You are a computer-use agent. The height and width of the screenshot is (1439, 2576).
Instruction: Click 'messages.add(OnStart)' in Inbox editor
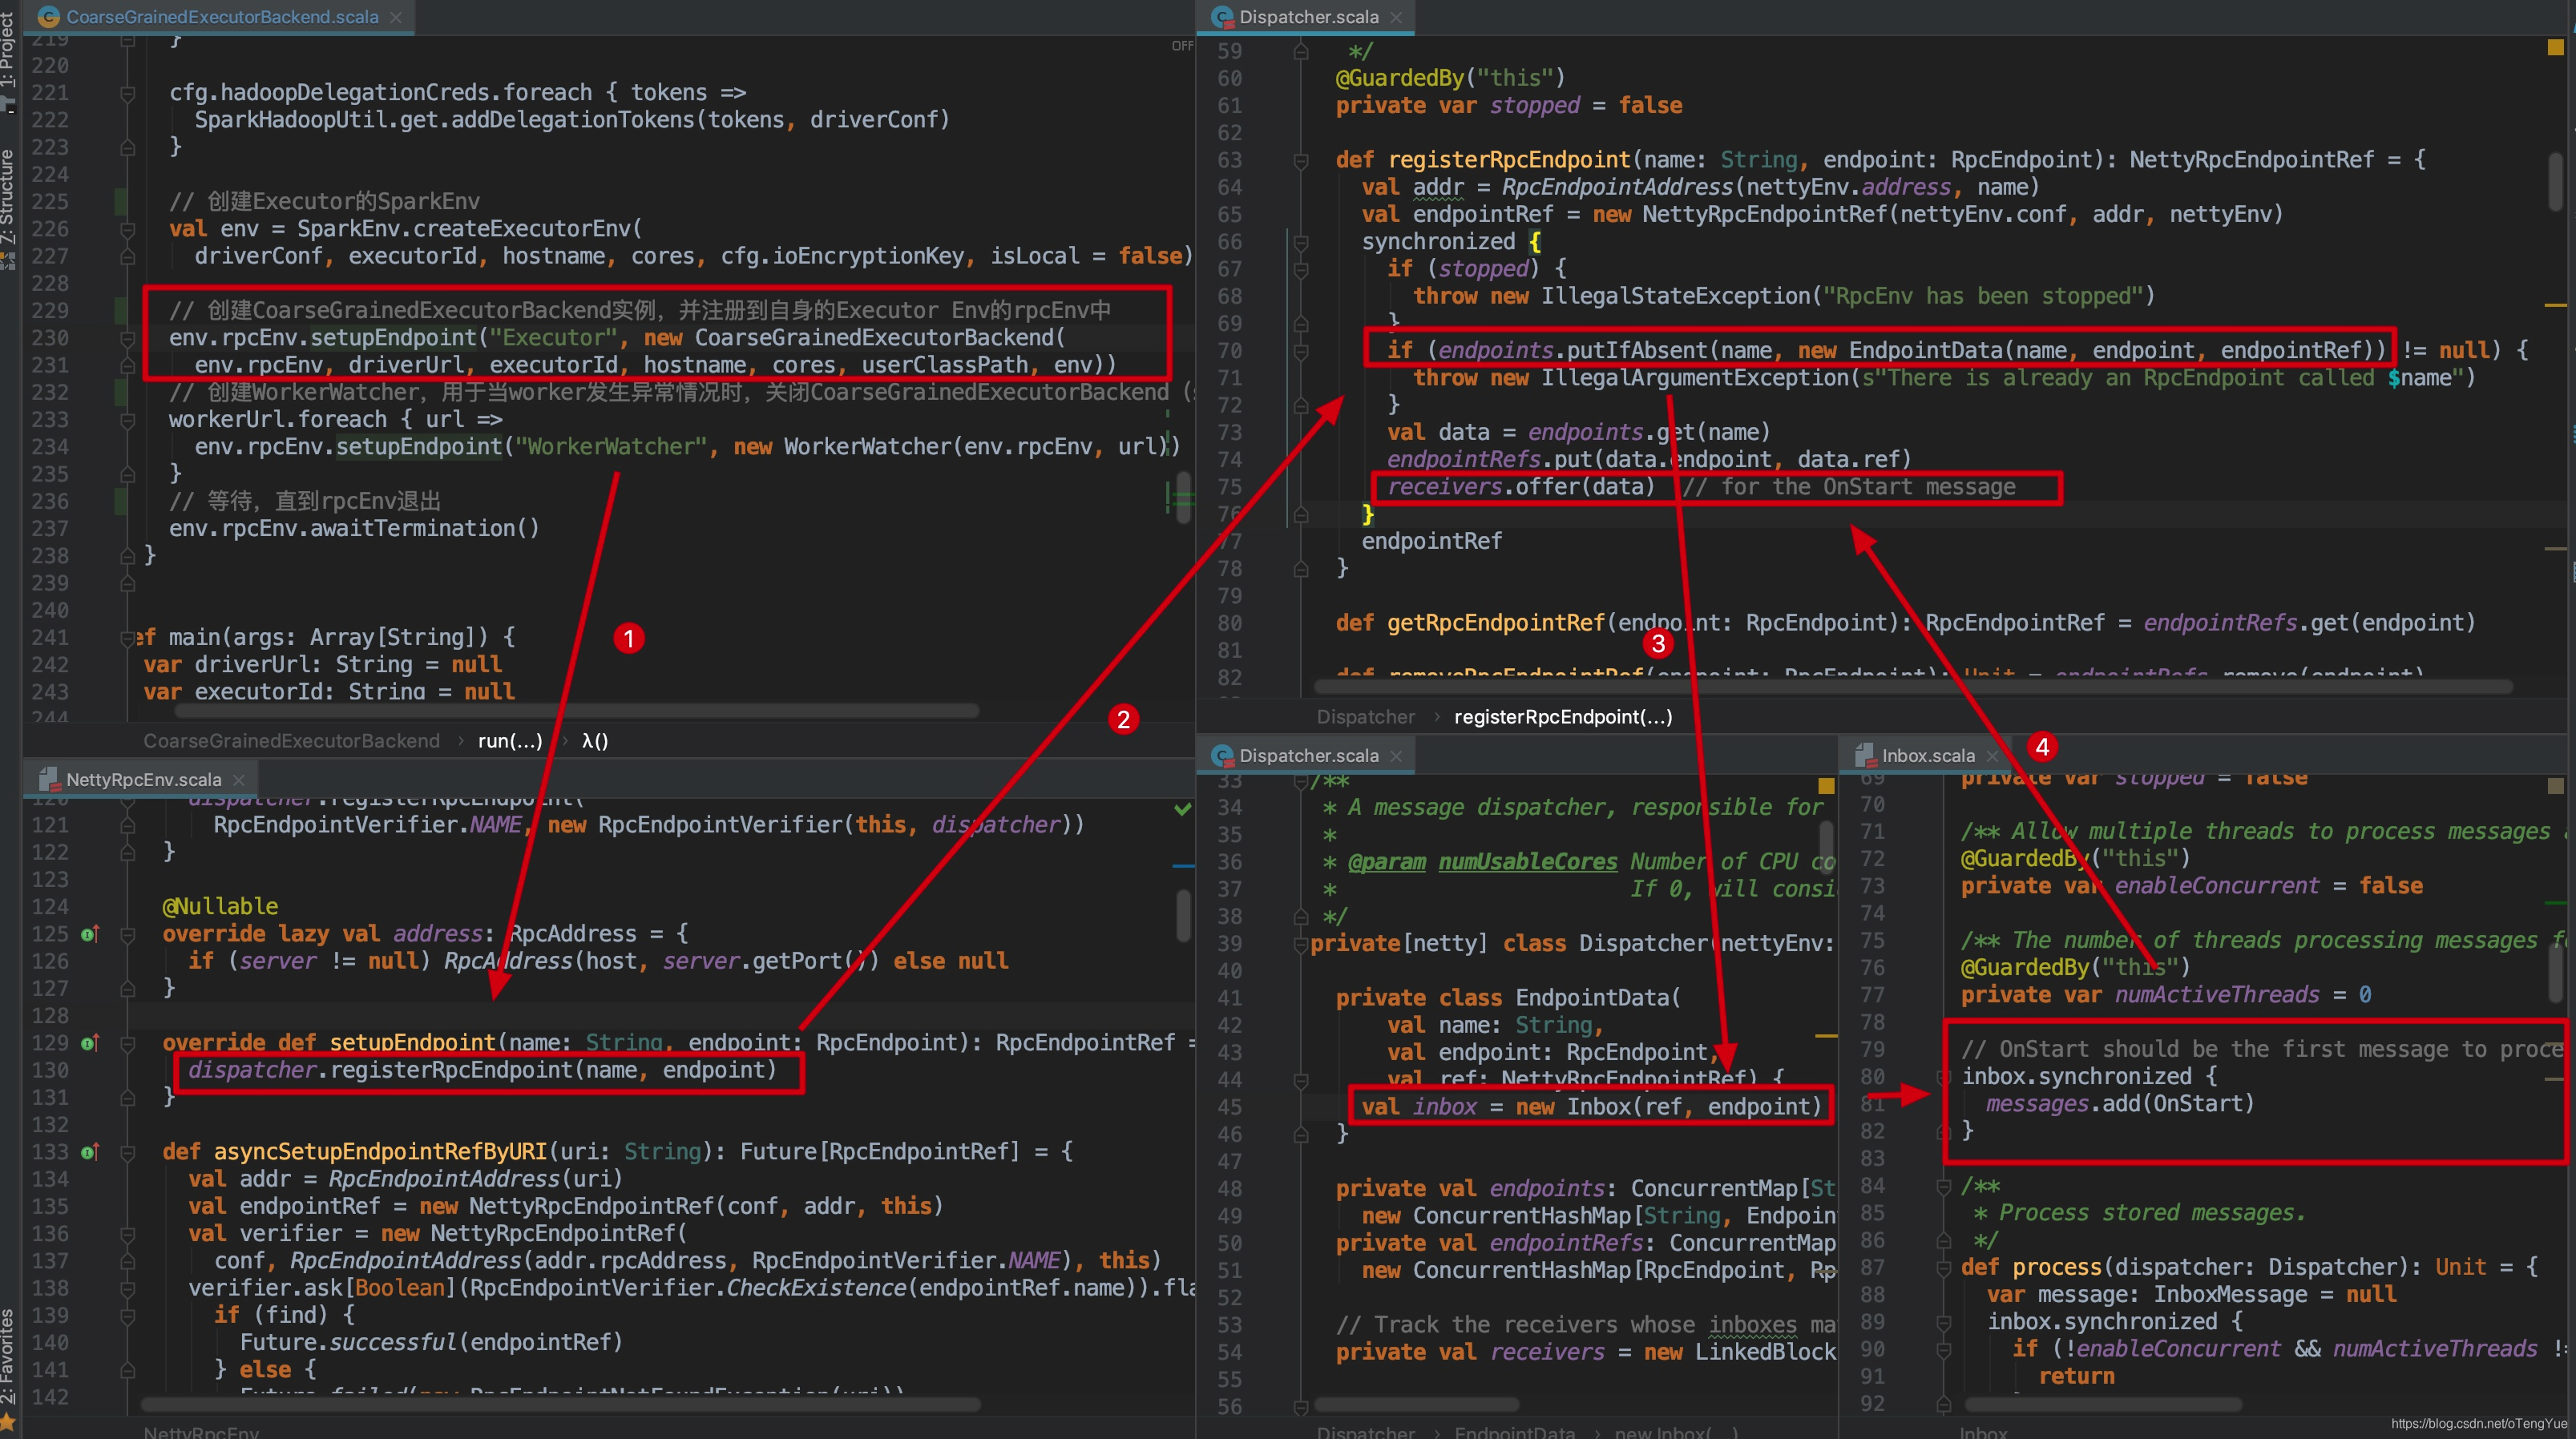coord(2120,1104)
